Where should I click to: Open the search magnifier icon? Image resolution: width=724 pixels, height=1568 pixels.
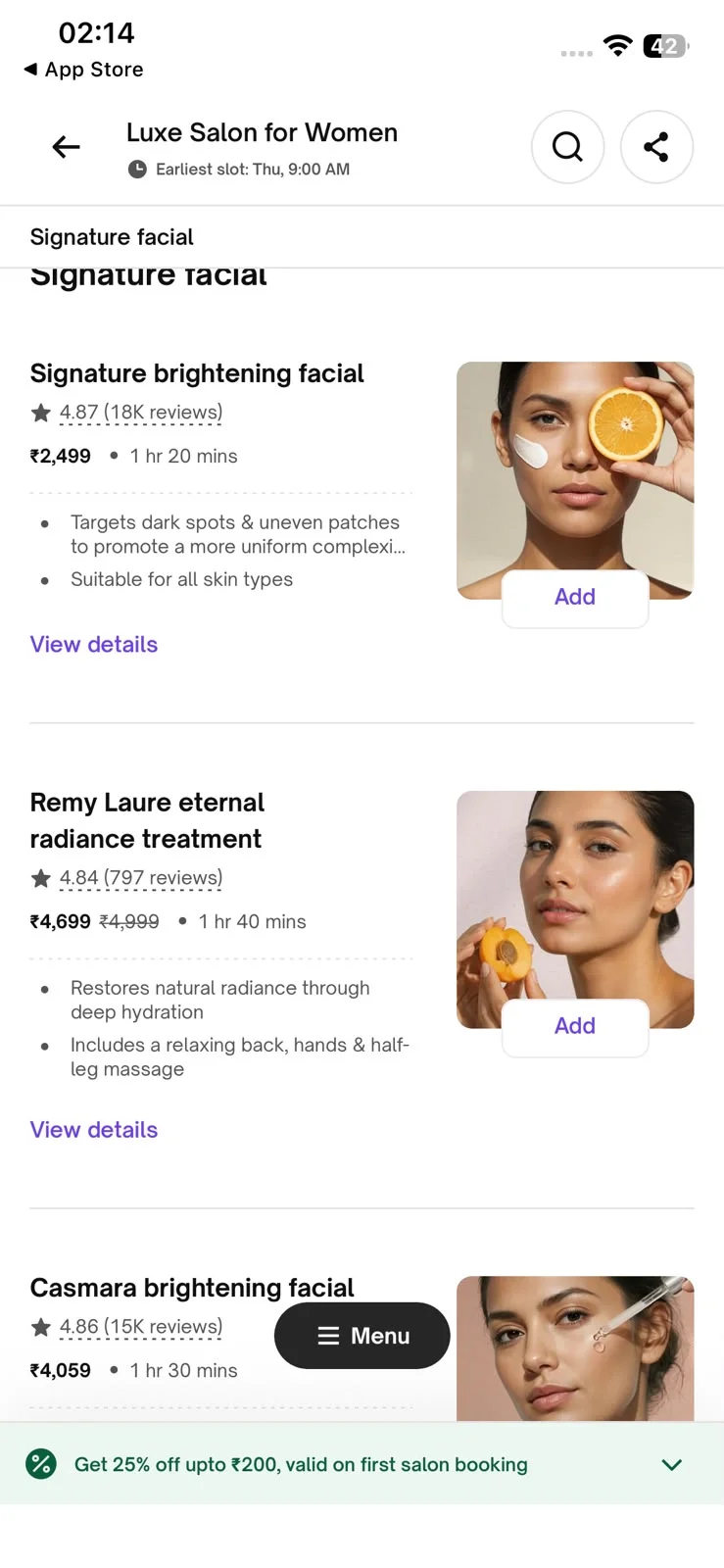567,147
